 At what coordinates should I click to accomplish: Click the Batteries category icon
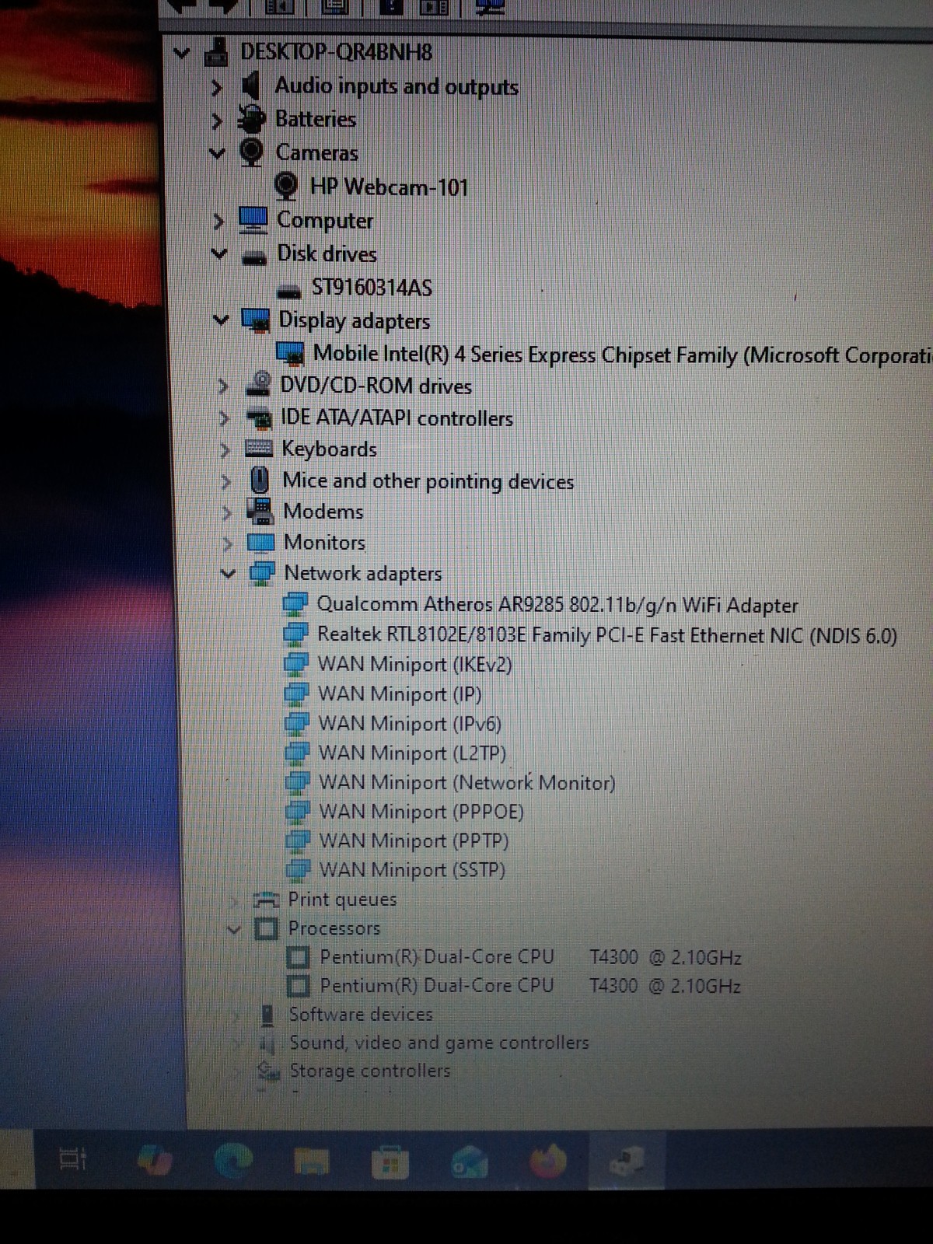(251, 119)
